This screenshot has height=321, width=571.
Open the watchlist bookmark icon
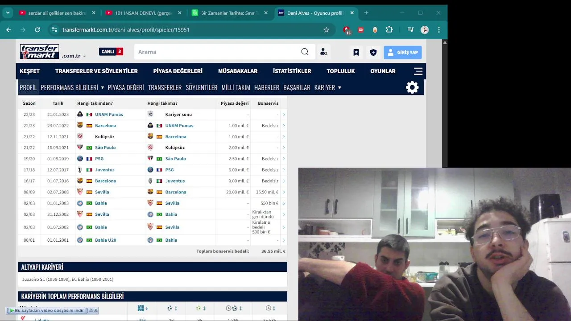pos(356,52)
